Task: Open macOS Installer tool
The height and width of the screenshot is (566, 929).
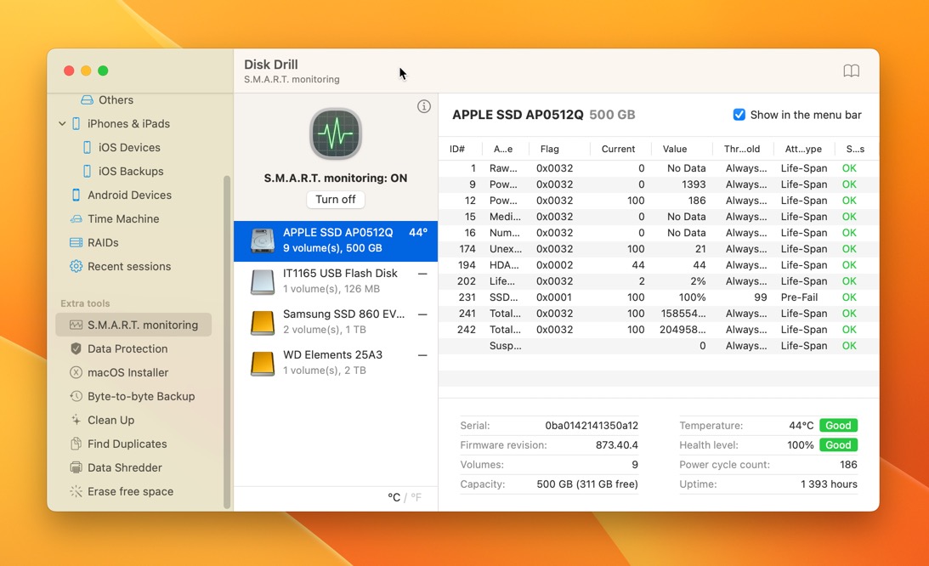Action: point(128,372)
